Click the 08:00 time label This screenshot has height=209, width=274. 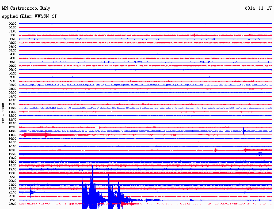tap(13, 85)
